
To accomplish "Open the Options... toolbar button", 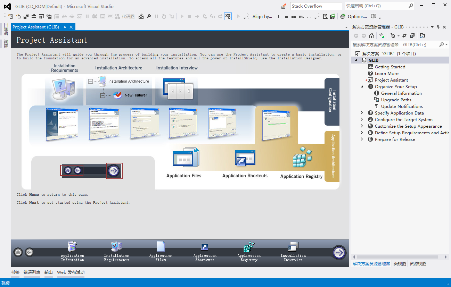I will 357,16.
